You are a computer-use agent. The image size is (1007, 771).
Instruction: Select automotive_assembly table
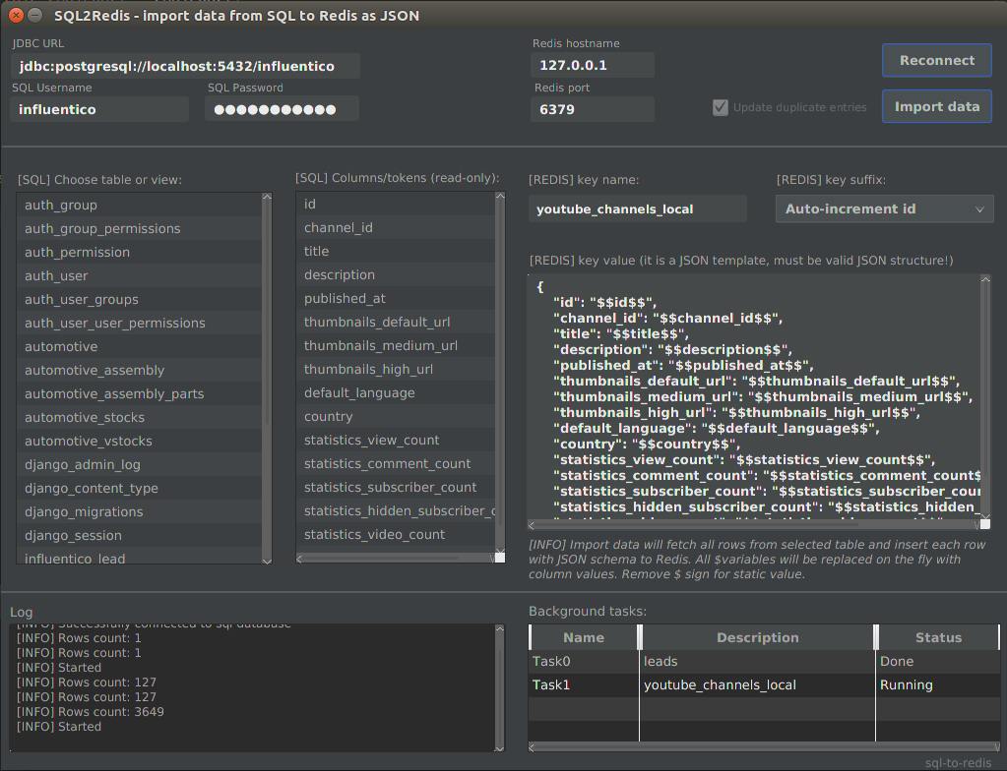(139, 371)
